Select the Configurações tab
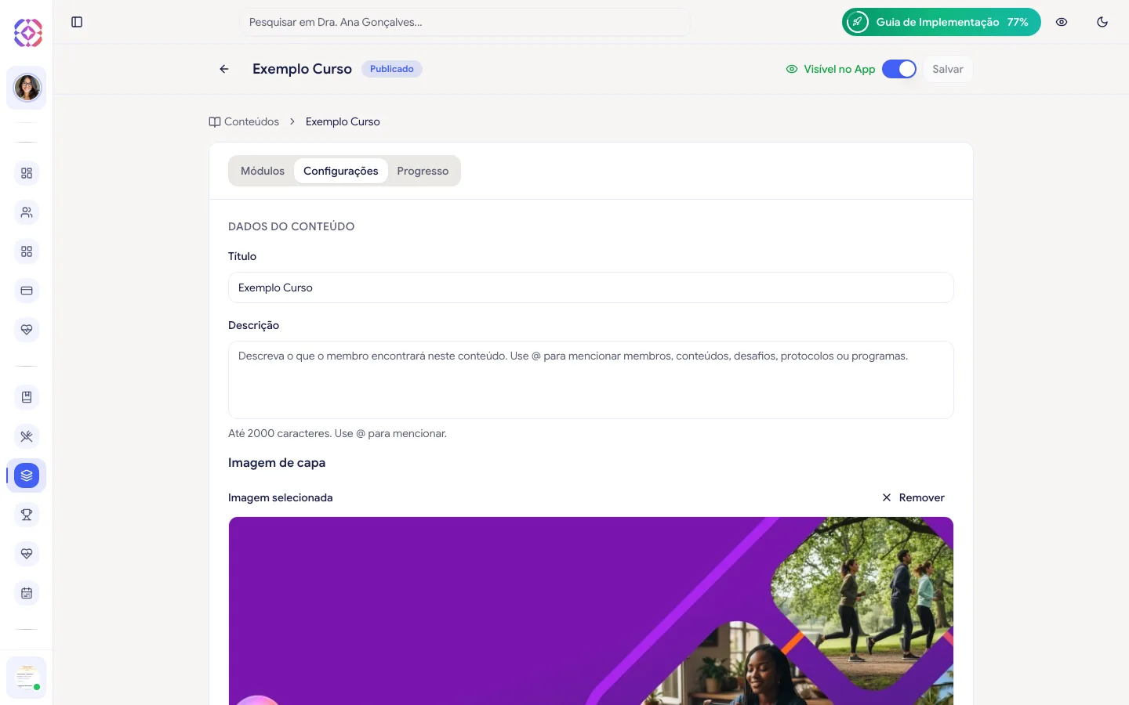 (341, 171)
